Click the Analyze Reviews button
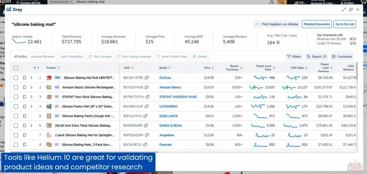 click(x=43, y=57)
